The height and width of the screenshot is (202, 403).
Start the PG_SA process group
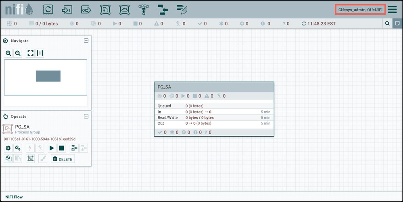52,148
